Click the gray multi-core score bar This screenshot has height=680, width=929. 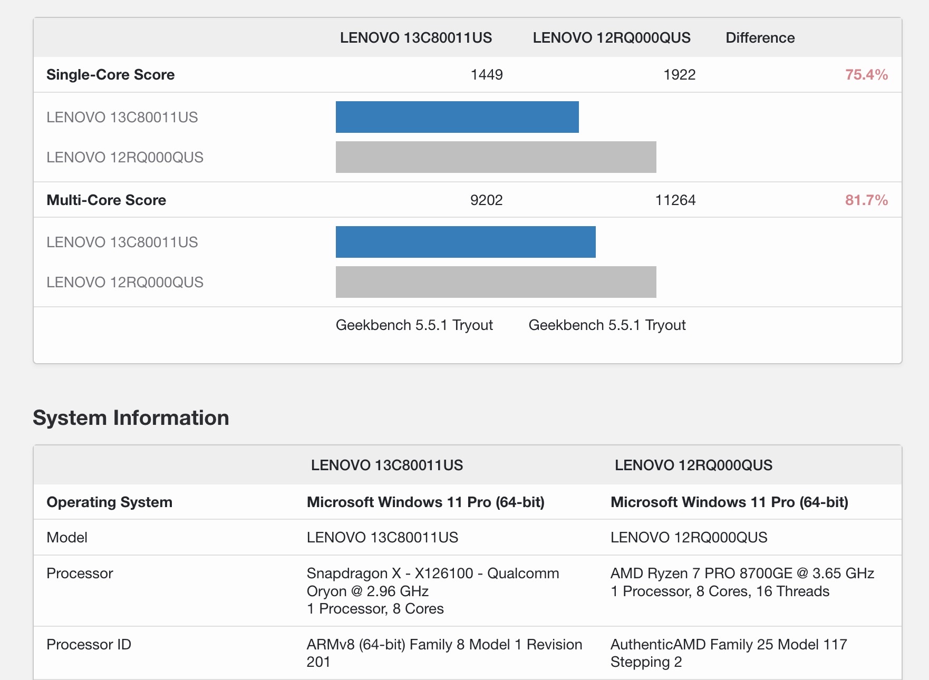(496, 282)
